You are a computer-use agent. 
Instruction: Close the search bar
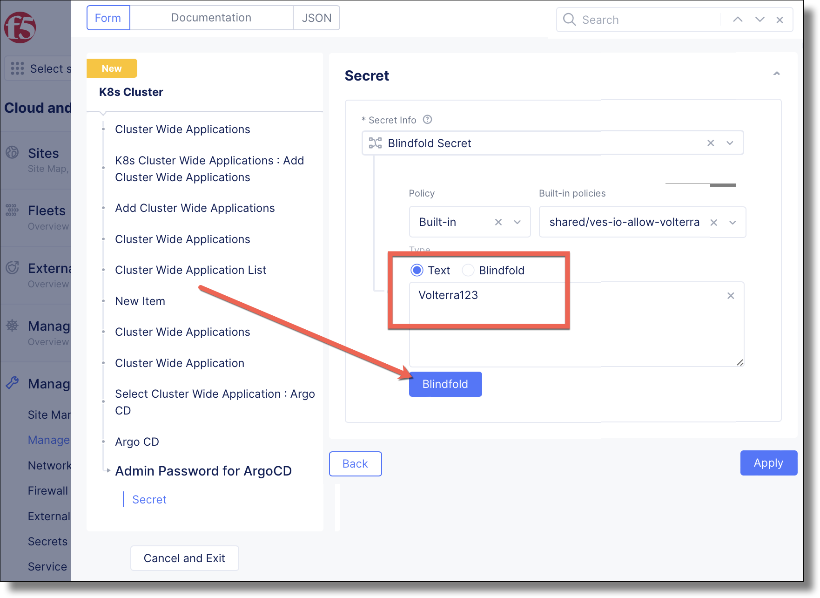point(780,20)
